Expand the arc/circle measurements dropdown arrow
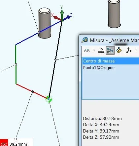This screenshot has height=146, width=139. 94,50
